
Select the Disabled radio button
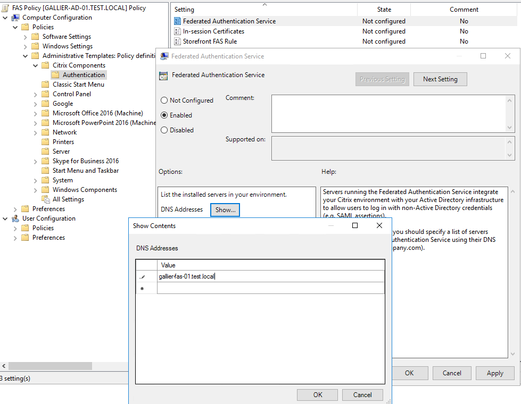(164, 130)
